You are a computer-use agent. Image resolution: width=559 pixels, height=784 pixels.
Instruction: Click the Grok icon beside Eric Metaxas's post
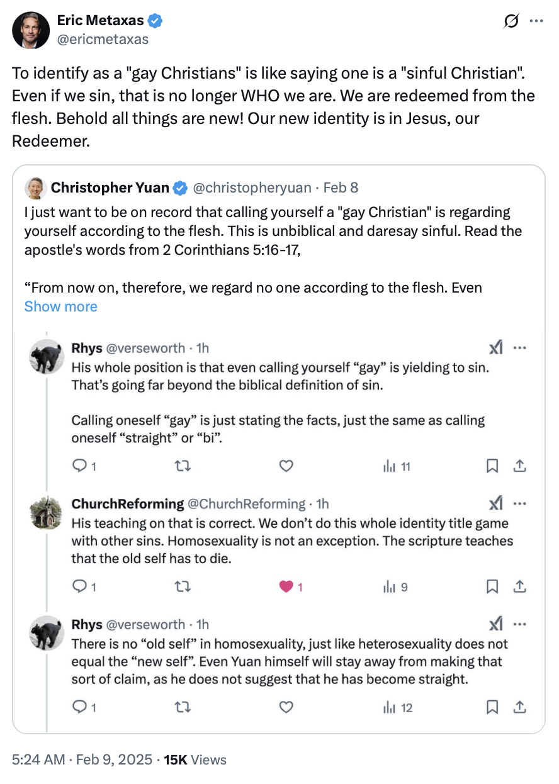tap(512, 21)
